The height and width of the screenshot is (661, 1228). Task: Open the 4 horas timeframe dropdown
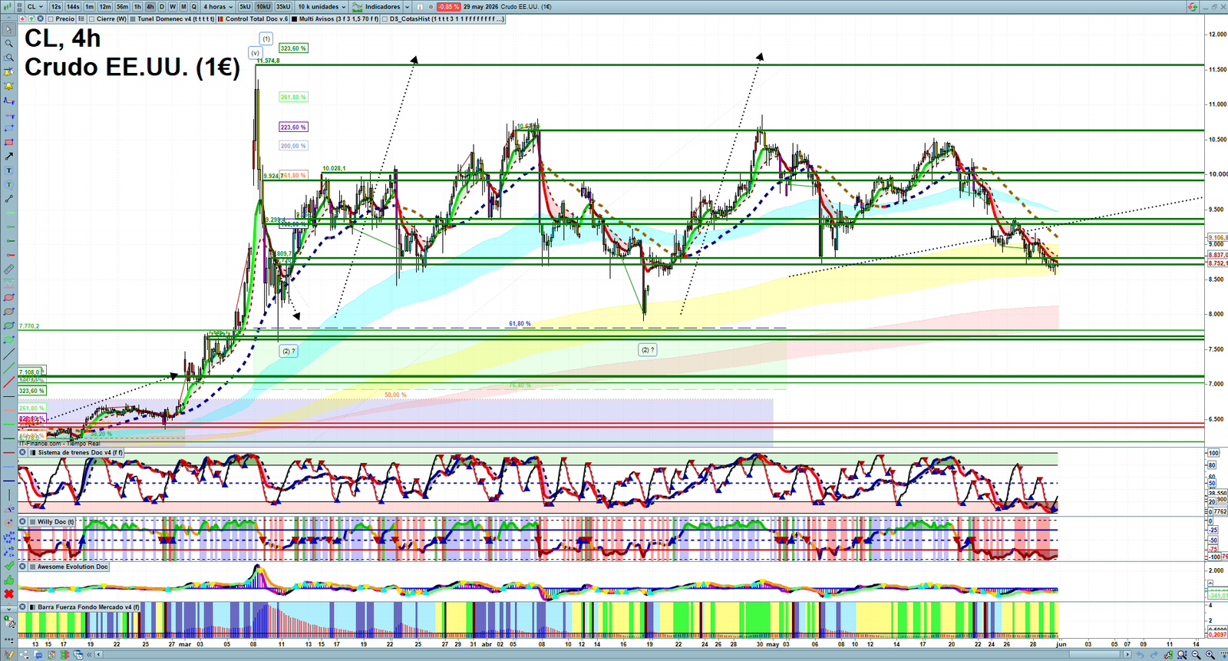(x=218, y=7)
